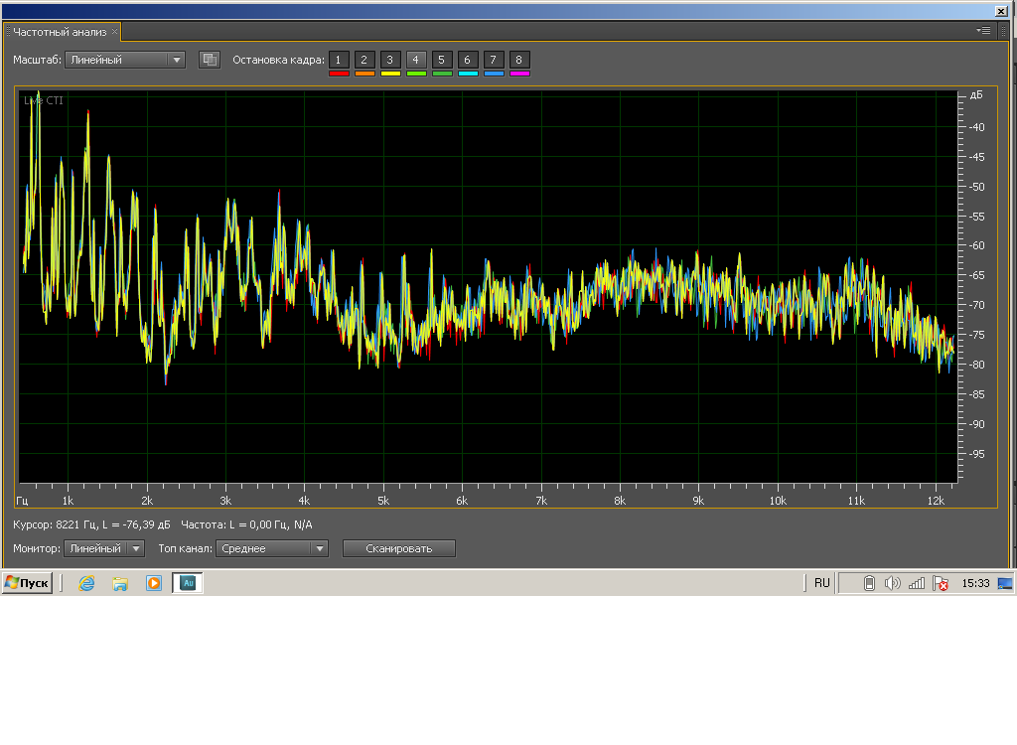Click the battery icon in system tray
Screen dimensions: 1017x745
click(x=869, y=583)
